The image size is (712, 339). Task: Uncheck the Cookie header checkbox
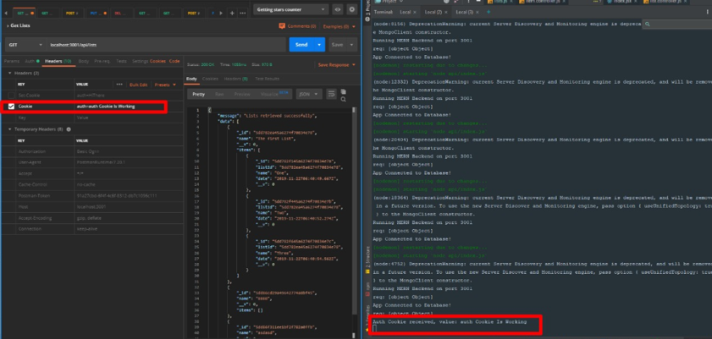(x=11, y=107)
